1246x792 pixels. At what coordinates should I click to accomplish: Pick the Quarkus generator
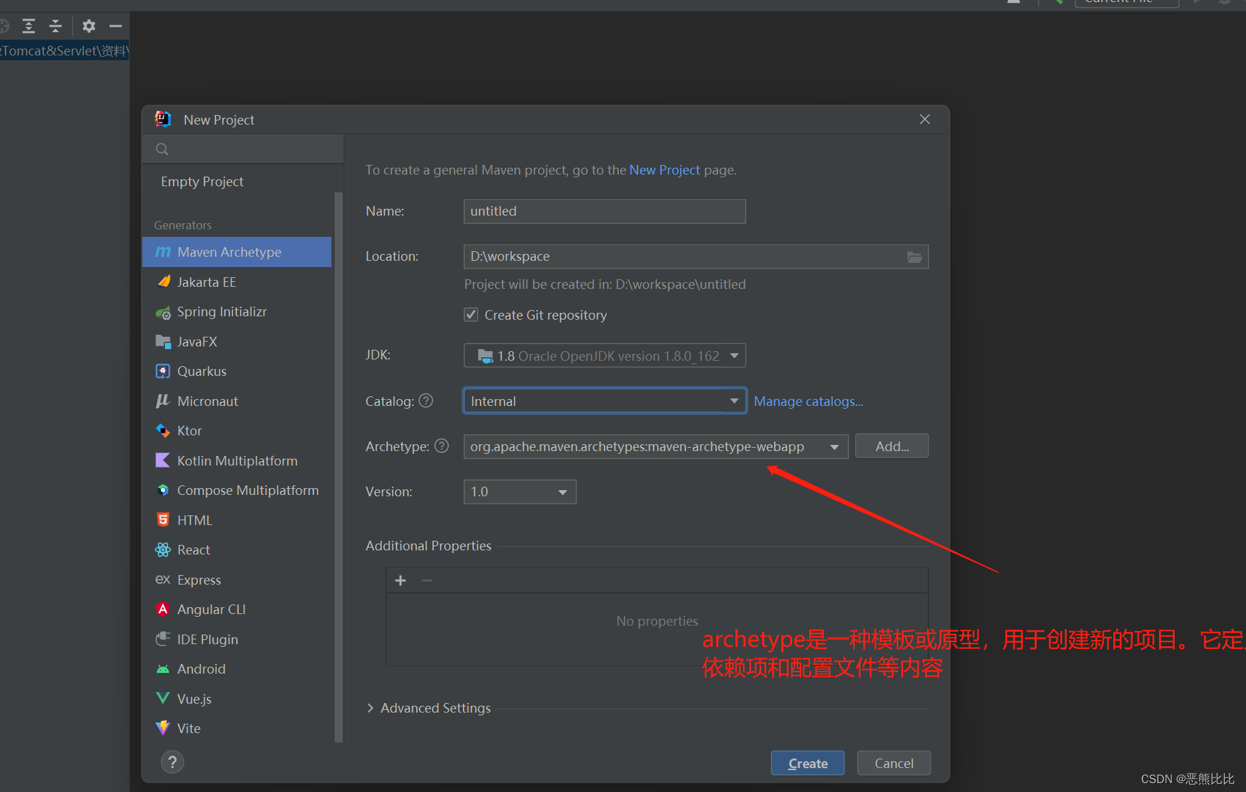coord(237,371)
